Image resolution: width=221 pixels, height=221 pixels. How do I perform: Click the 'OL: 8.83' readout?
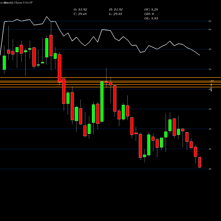click(151, 19)
